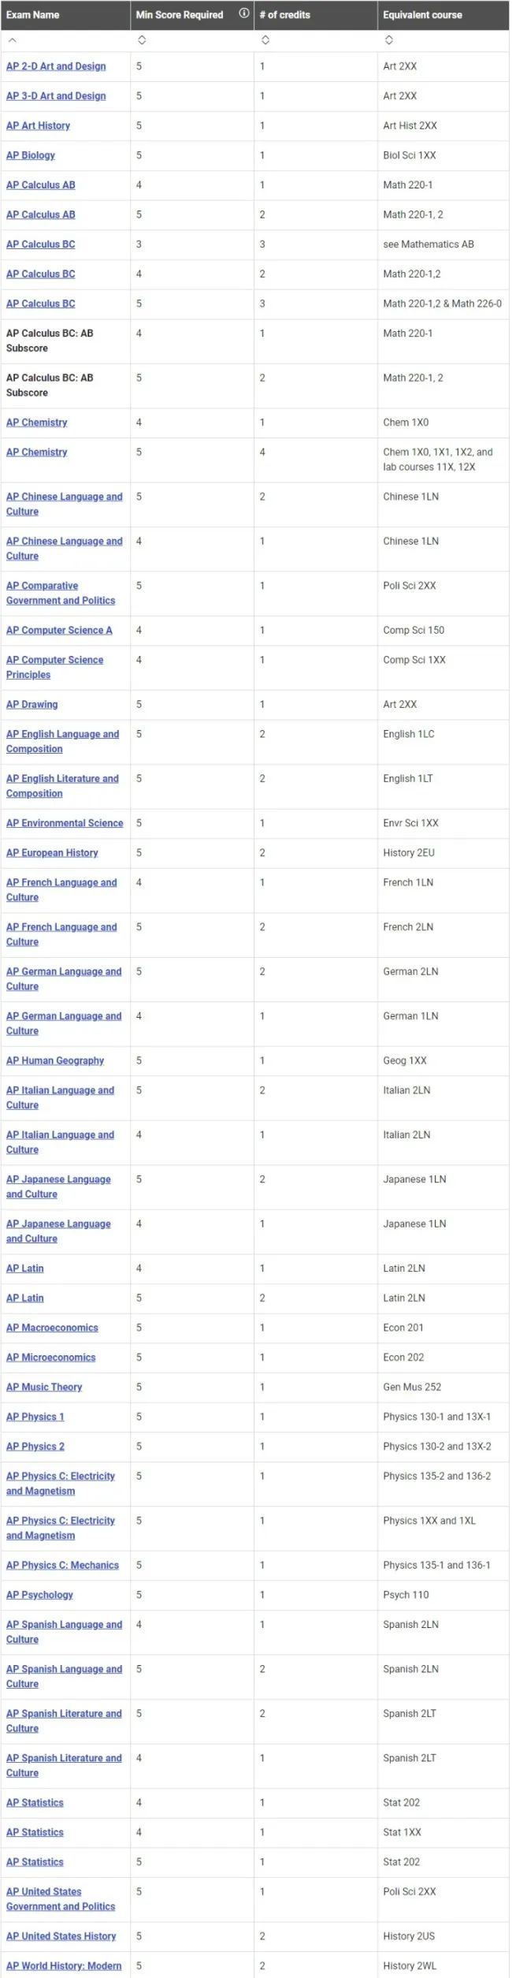
Task: Open the AP Macroeconomics link
Action: 52,1328
